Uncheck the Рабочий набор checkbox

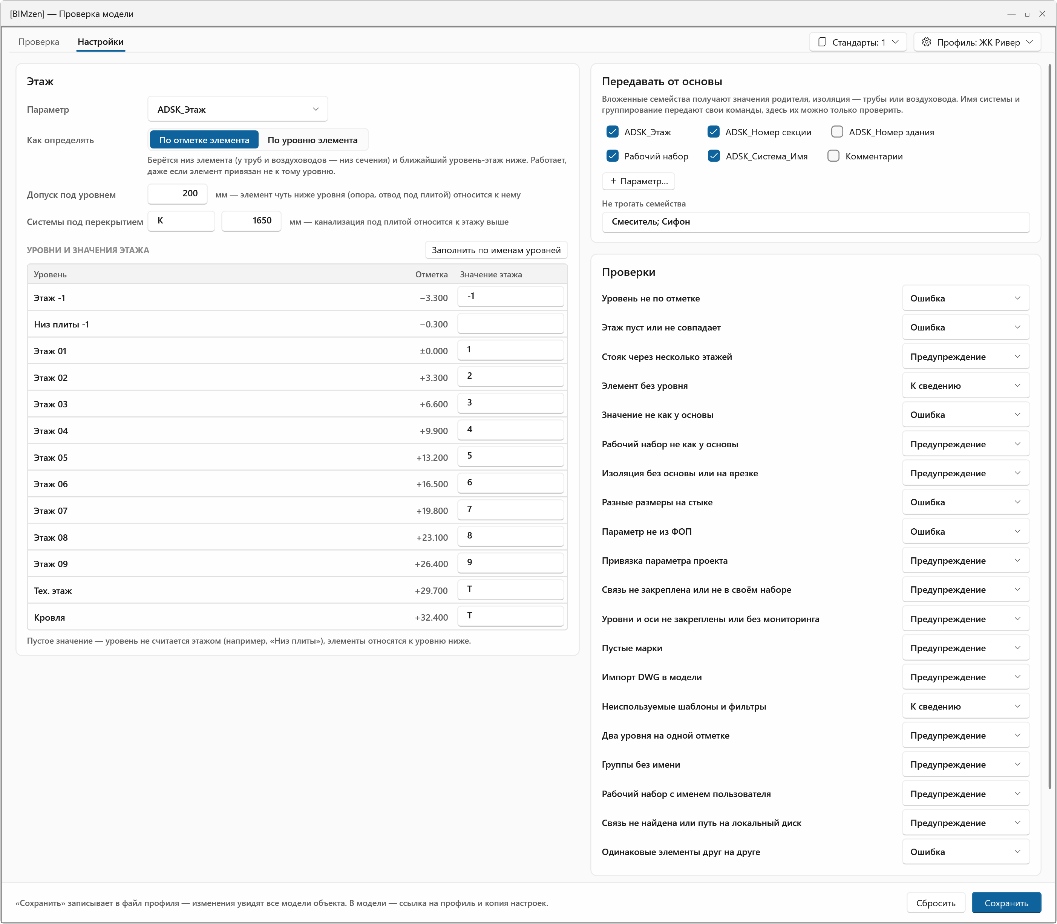point(612,156)
